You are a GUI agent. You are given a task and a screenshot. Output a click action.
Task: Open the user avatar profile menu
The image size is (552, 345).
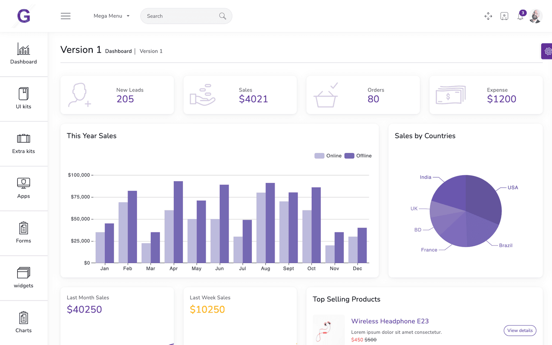point(536,16)
